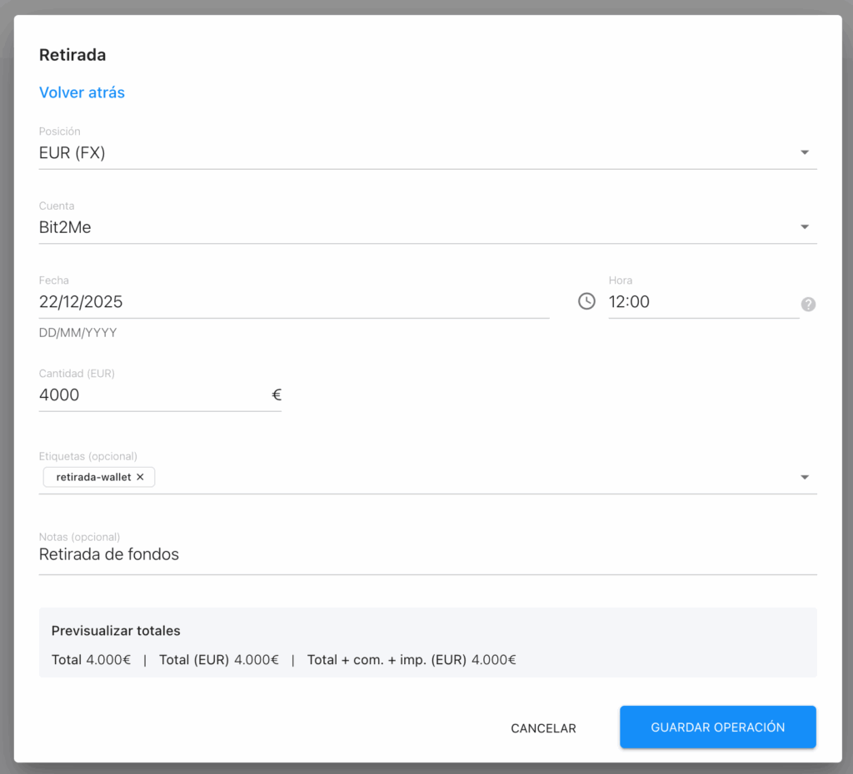Go back via Volver atrás link
Screen dimensions: 853x774
click(82, 92)
